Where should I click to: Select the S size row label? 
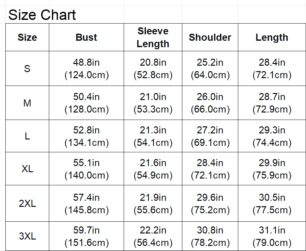[x=27, y=69]
